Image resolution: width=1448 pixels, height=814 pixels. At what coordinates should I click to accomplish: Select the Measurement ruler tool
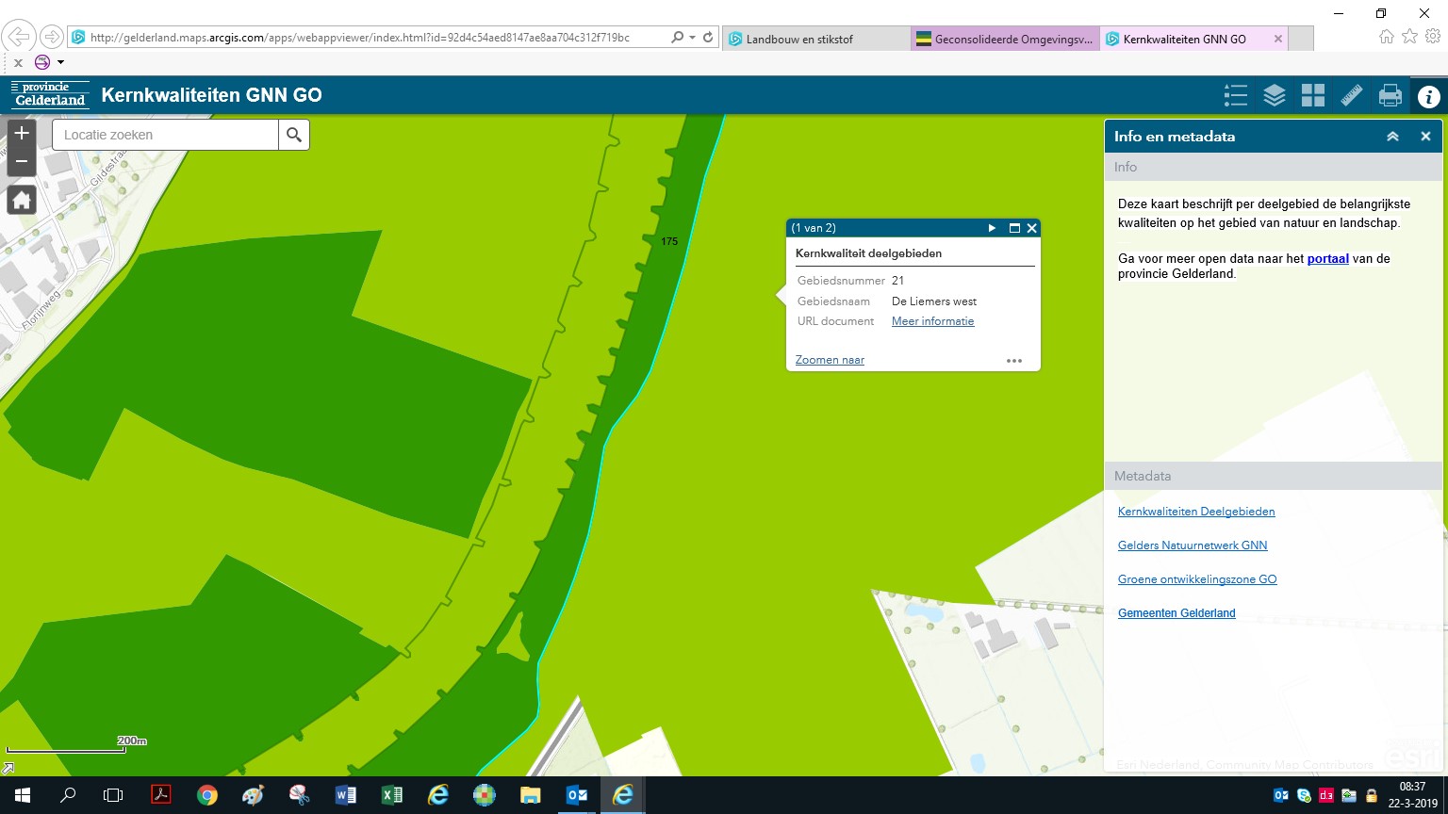tap(1352, 95)
